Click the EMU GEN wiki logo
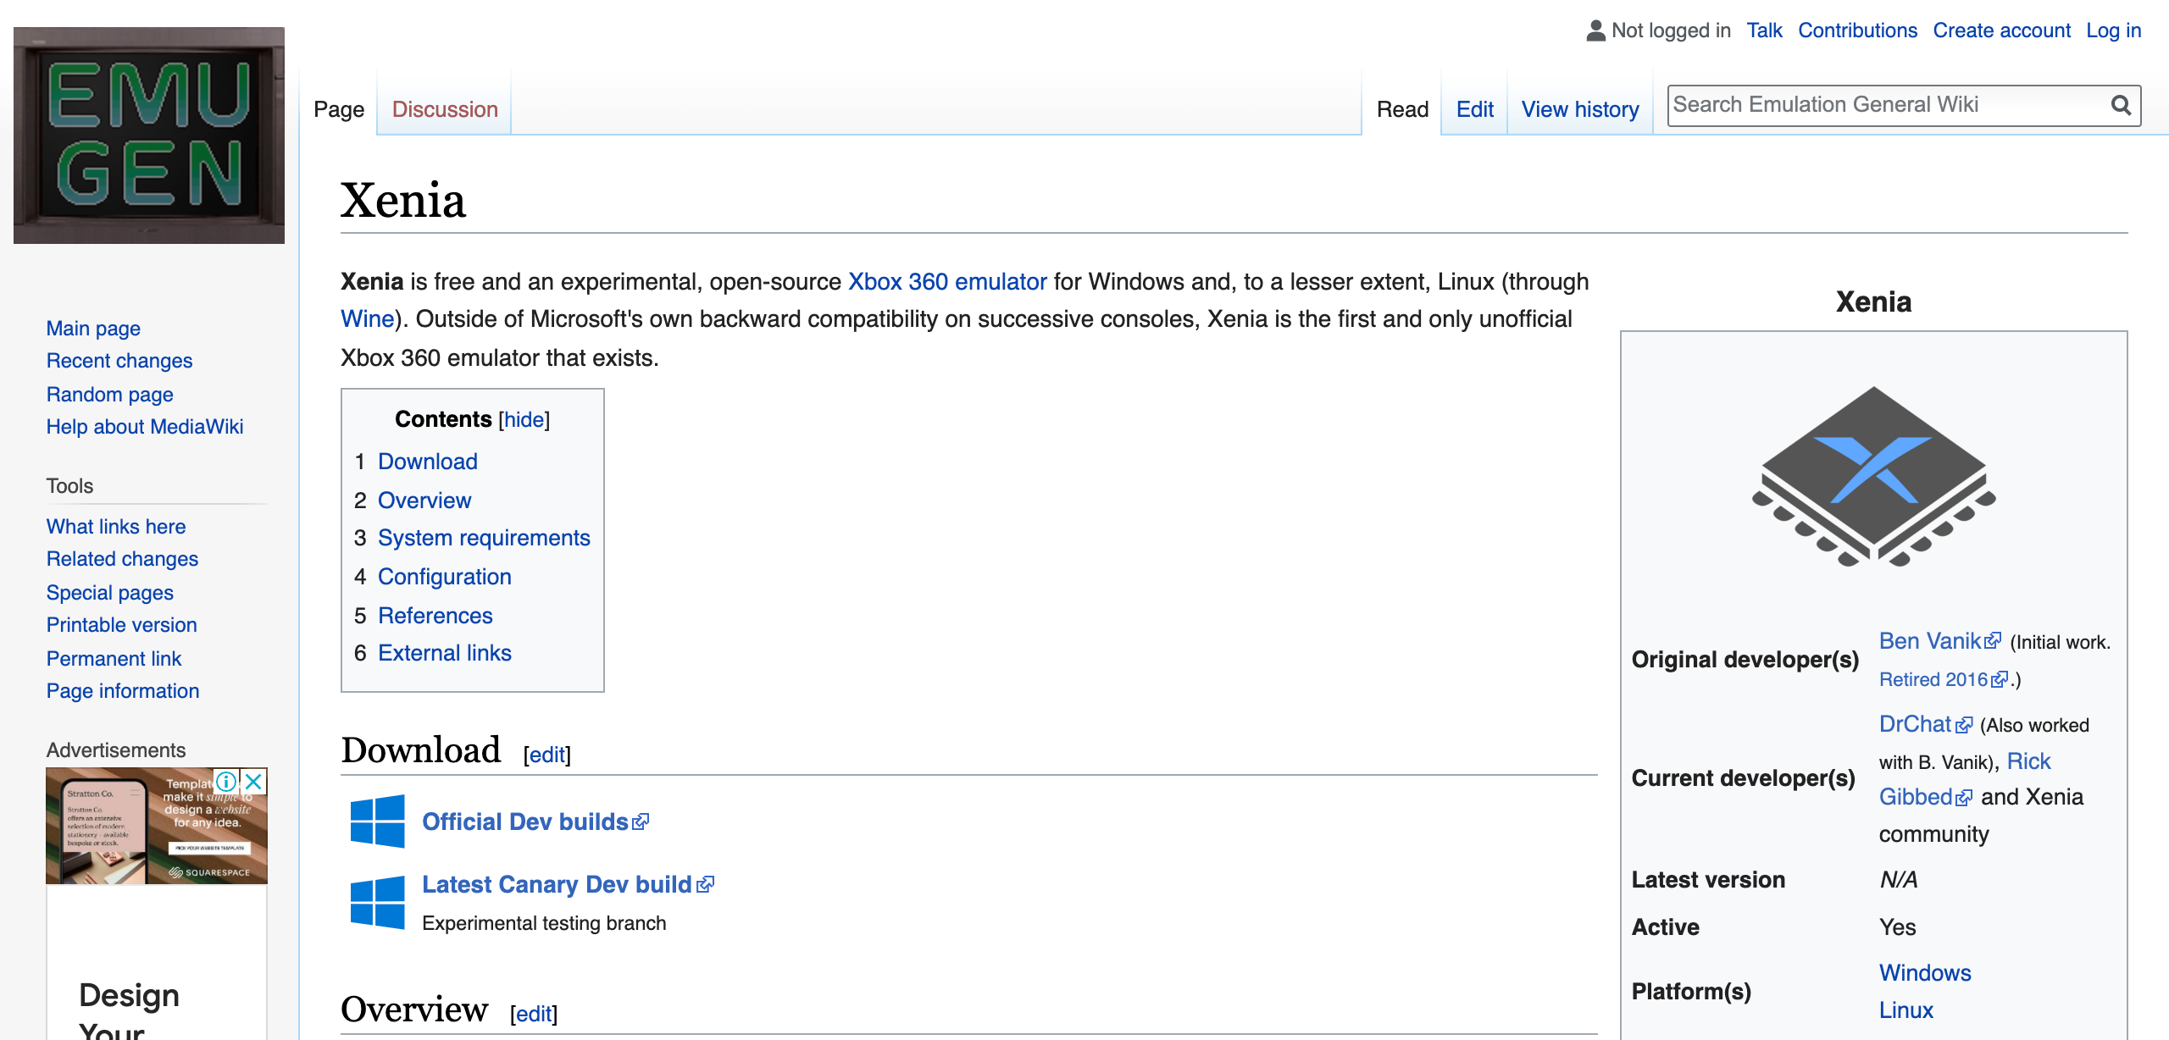2169x1040 pixels. 149,136
